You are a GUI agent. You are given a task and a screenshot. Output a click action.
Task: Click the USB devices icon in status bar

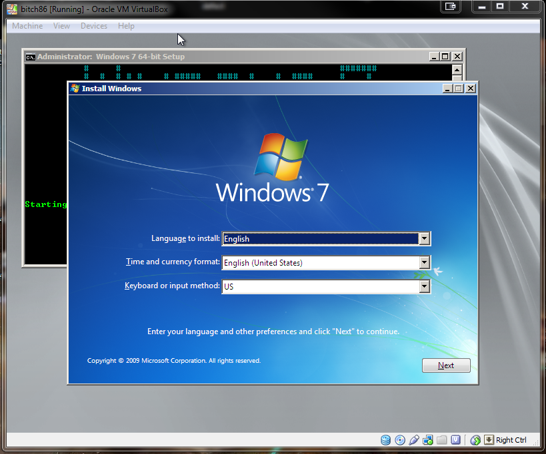click(414, 440)
